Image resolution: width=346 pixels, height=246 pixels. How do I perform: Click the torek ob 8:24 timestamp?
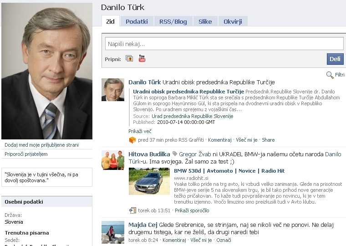143,240
